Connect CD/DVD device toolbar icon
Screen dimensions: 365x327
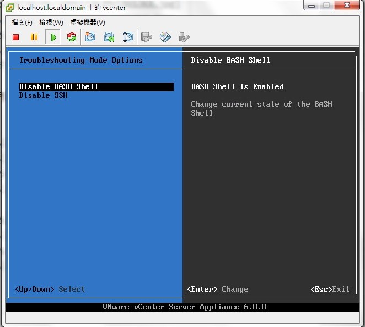(165, 37)
